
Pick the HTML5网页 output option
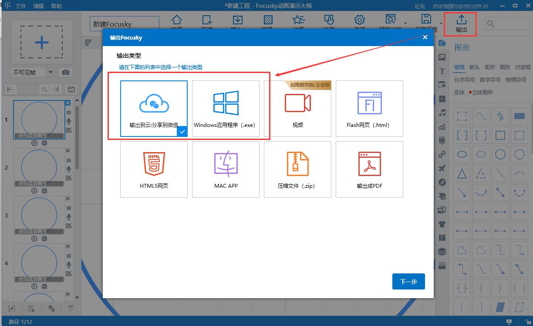154,169
